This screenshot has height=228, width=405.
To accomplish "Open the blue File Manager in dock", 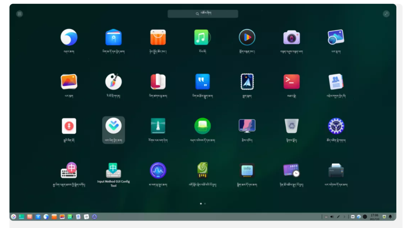I will (38, 217).
